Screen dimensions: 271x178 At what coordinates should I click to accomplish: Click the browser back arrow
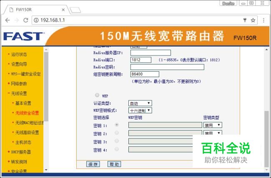click(x=8, y=20)
